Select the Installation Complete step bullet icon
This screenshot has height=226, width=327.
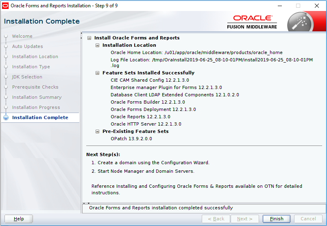(6, 117)
